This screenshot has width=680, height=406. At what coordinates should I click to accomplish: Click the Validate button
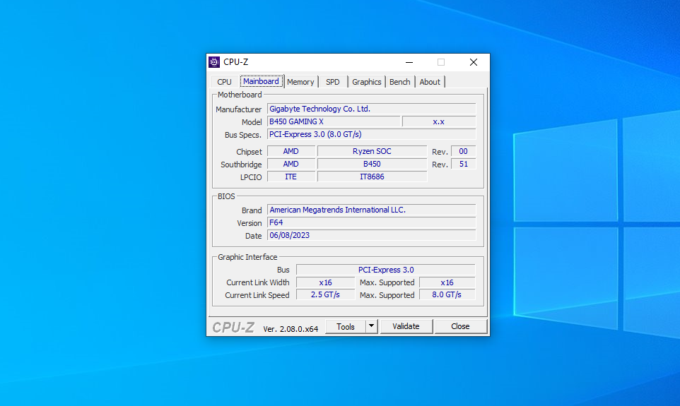point(406,326)
